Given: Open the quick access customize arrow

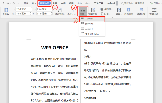Looking at the screenshot, I should click(18, 3).
